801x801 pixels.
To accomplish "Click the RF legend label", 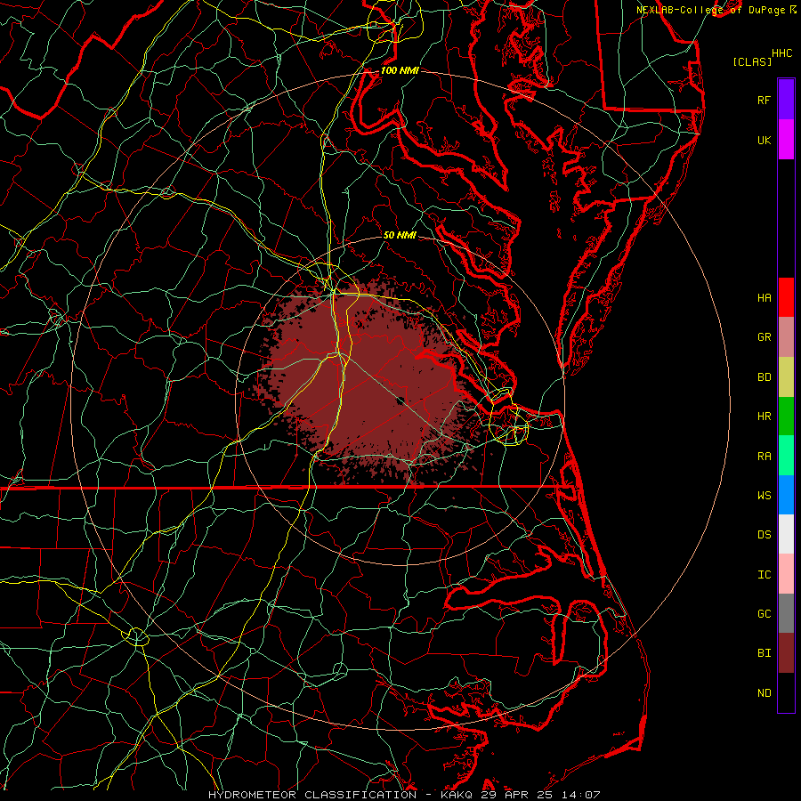I will [764, 100].
